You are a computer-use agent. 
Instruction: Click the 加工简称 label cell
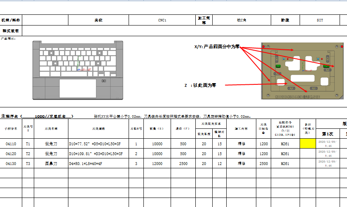point(204,20)
